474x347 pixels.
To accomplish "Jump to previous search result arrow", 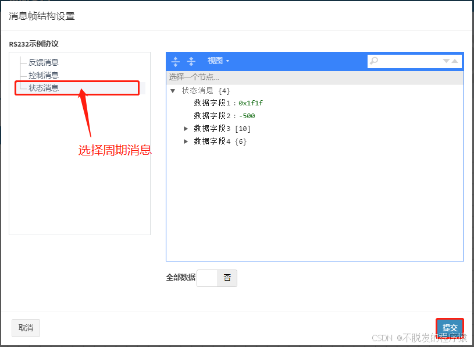I will [x=455, y=61].
